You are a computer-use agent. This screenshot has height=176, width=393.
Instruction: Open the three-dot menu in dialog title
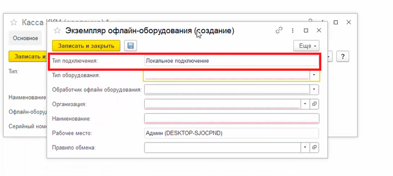coord(293,31)
